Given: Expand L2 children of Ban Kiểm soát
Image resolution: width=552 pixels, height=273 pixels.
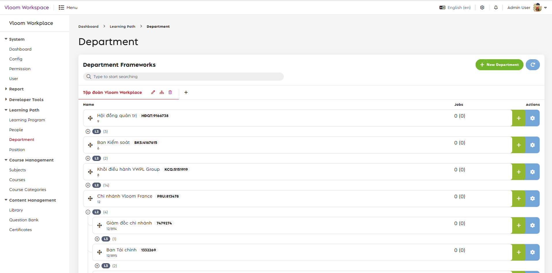Looking at the screenshot, I should 88,158.
